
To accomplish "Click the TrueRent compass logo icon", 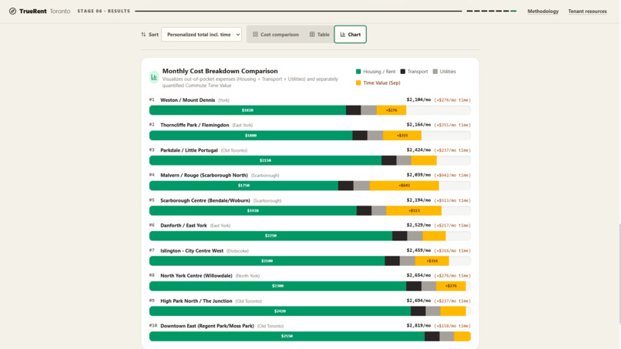I will (x=12, y=11).
